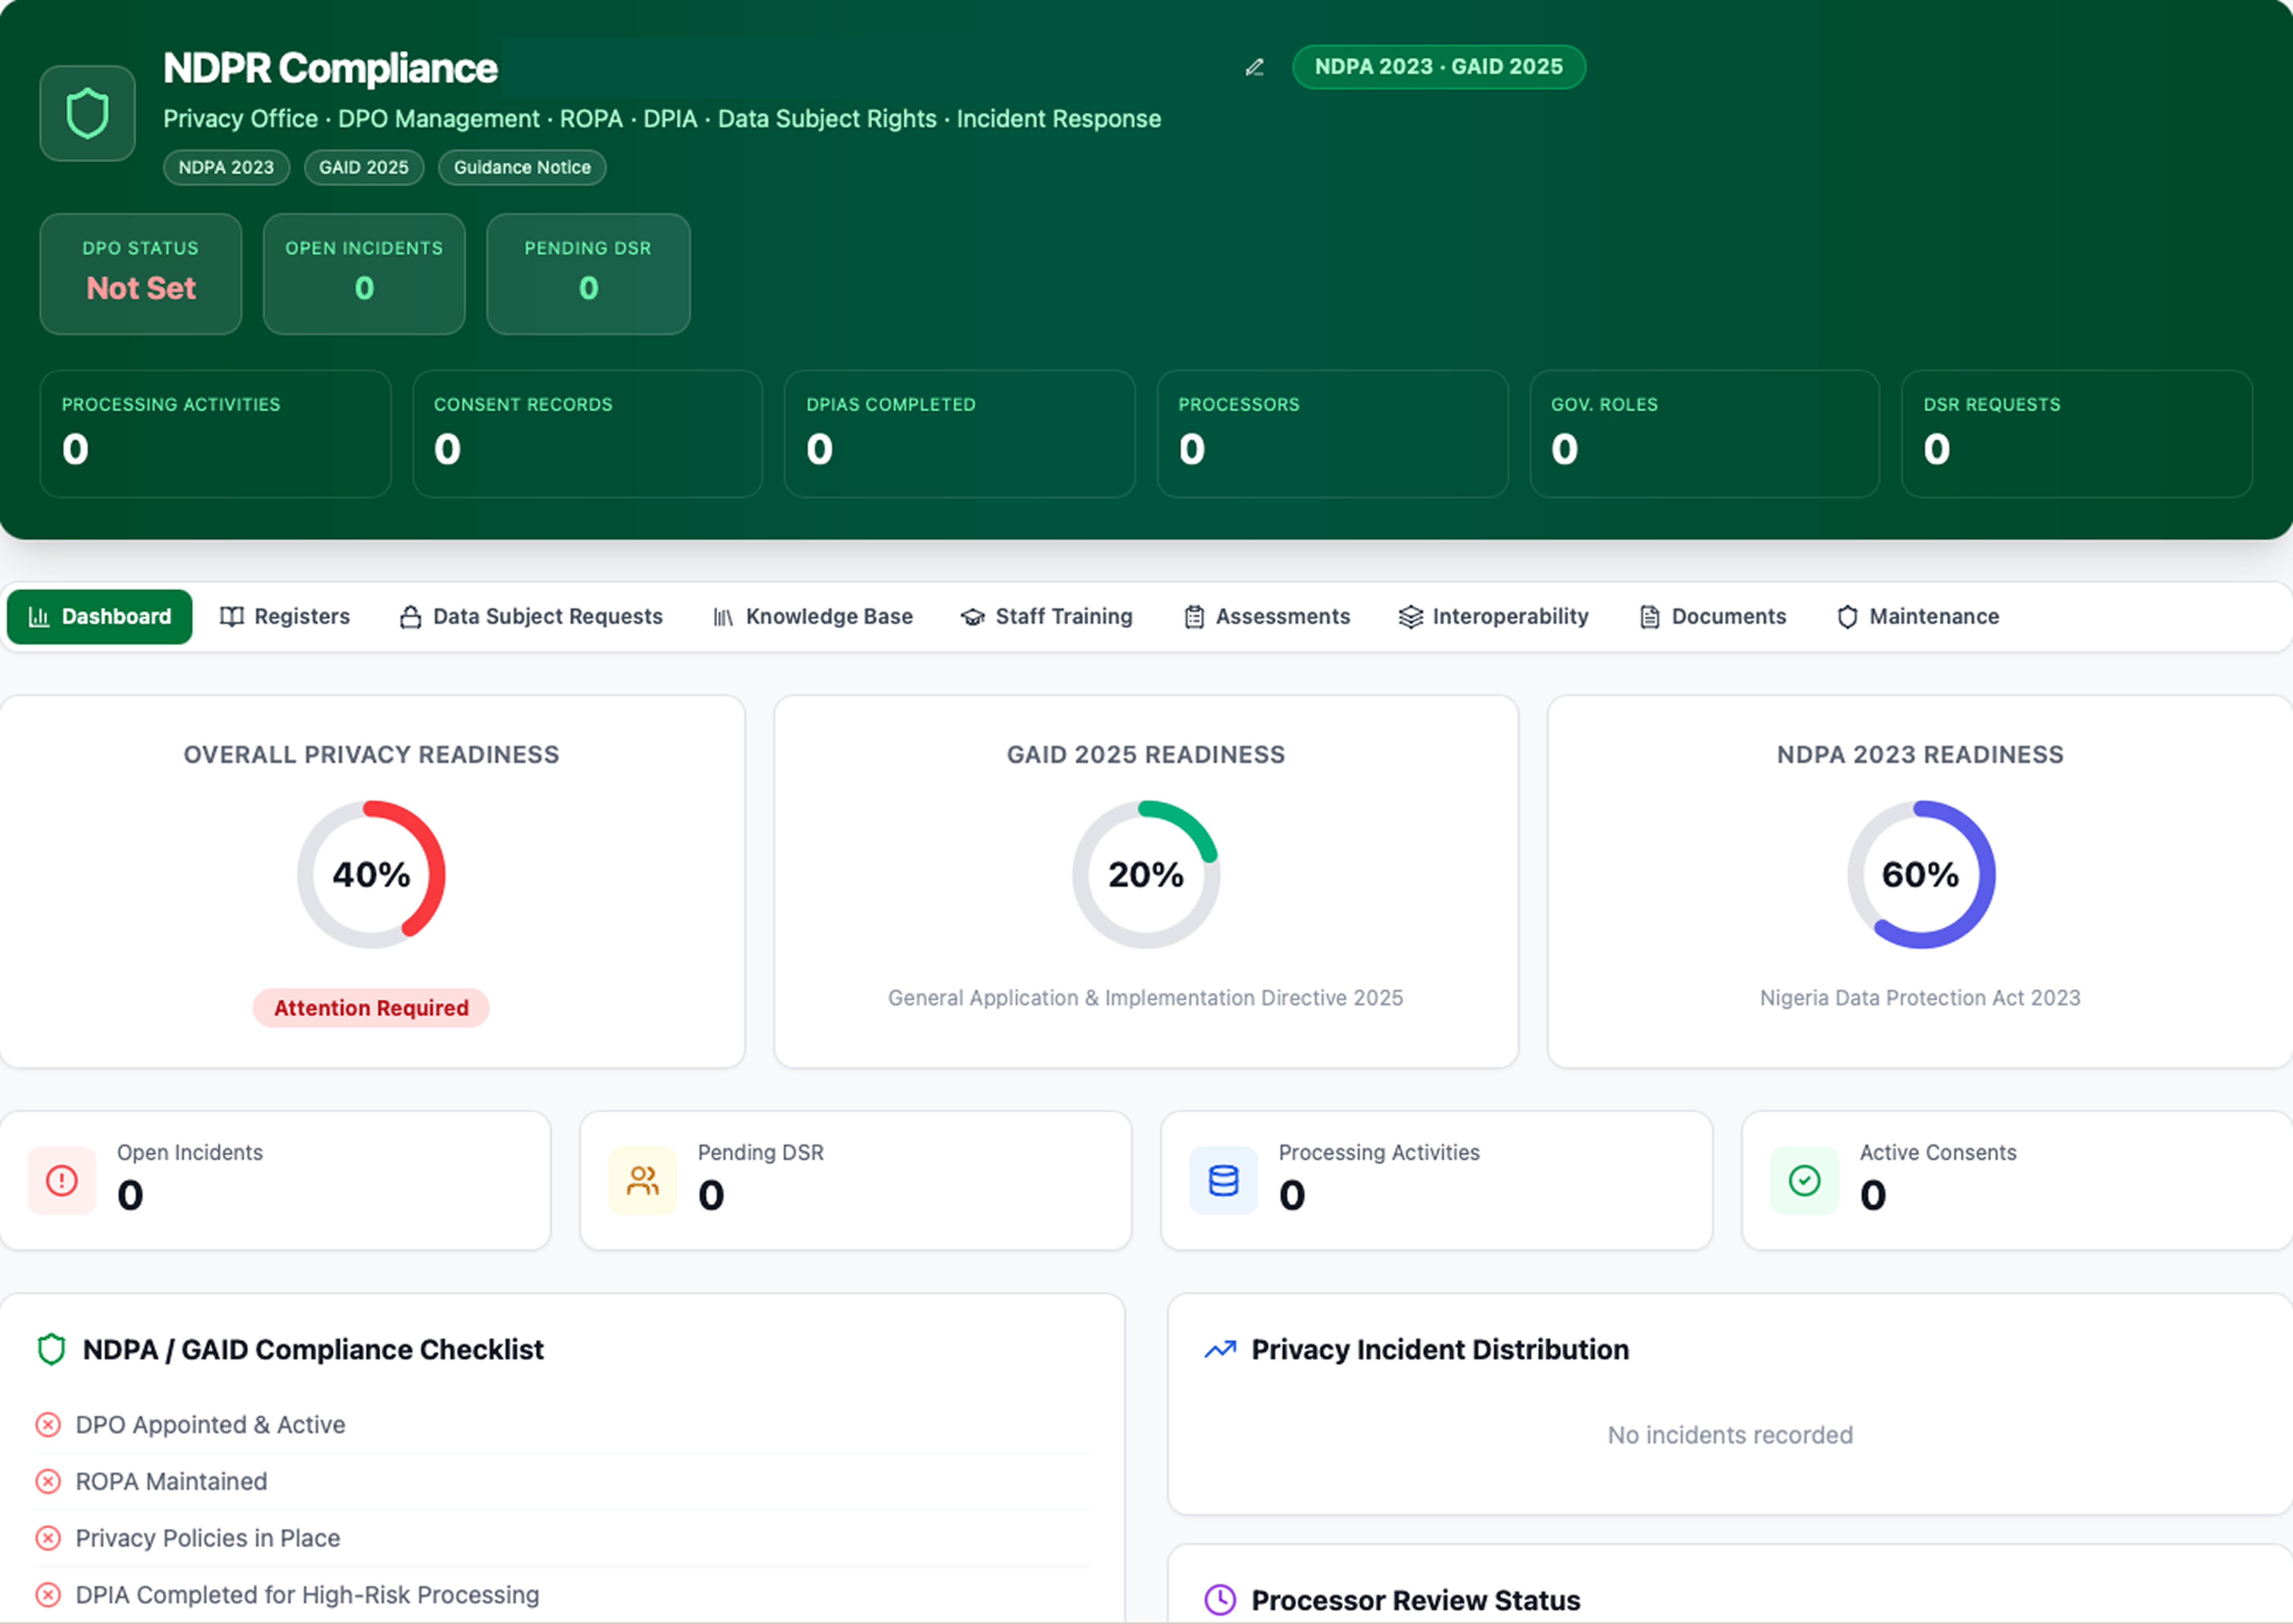2293x1624 pixels.
Task: Open the Documents tab
Action: pos(1713,616)
